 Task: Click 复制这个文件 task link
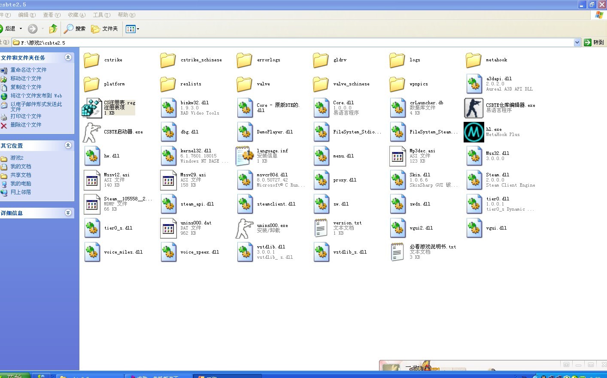pyautogui.click(x=26, y=87)
